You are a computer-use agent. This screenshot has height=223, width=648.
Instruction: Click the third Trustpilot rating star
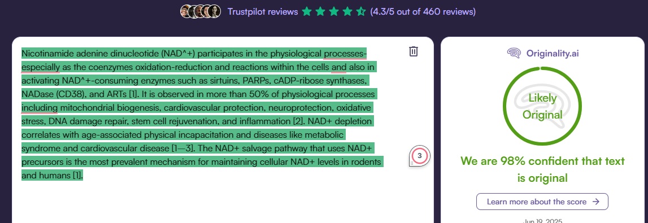[334, 11]
